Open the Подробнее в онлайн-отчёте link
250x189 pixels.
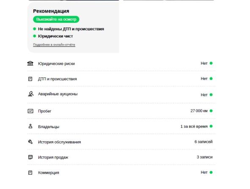[54, 45]
